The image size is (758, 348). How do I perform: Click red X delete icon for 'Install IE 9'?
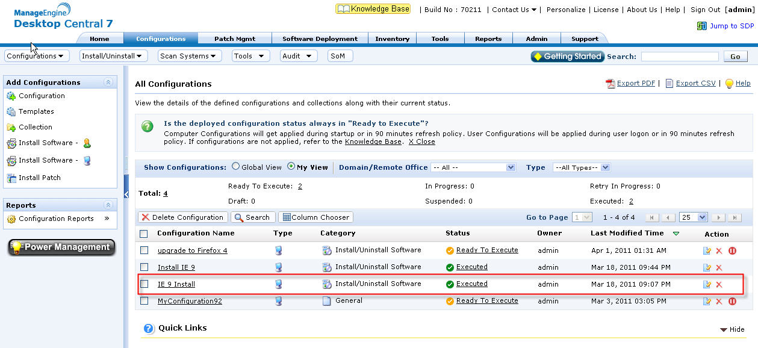[x=719, y=267]
